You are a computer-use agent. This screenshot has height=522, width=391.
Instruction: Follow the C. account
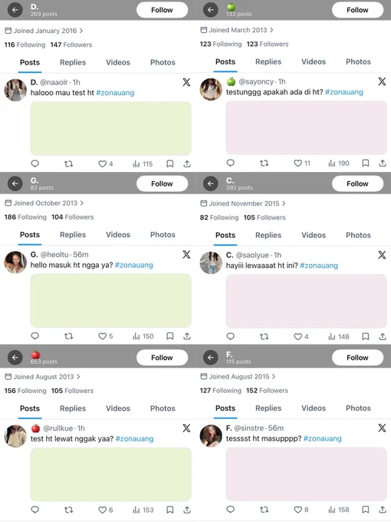tap(357, 183)
